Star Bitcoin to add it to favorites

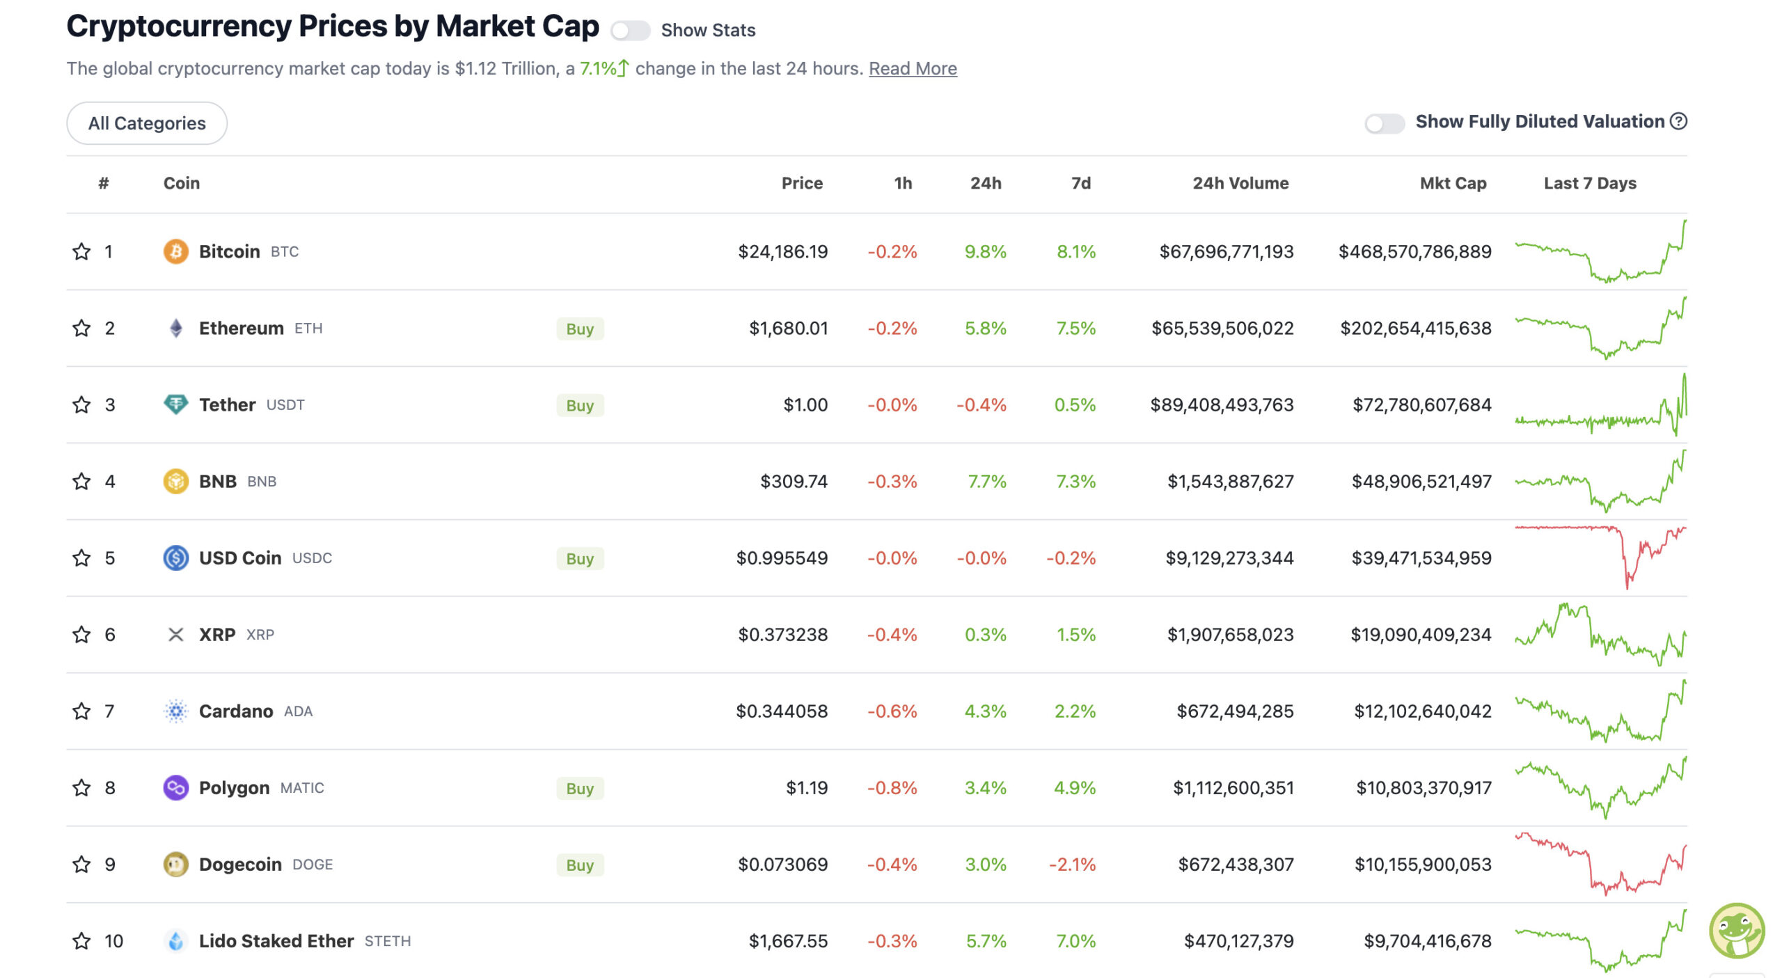(x=81, y=251)
